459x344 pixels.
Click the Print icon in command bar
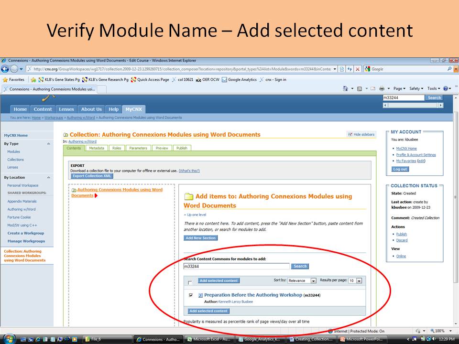[x=382, y=88]
